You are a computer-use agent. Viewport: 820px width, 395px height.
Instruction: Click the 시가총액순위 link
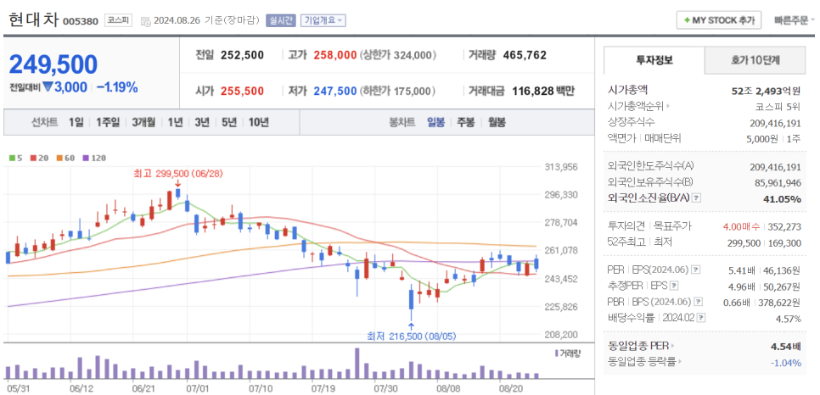[x=636, y=107]
